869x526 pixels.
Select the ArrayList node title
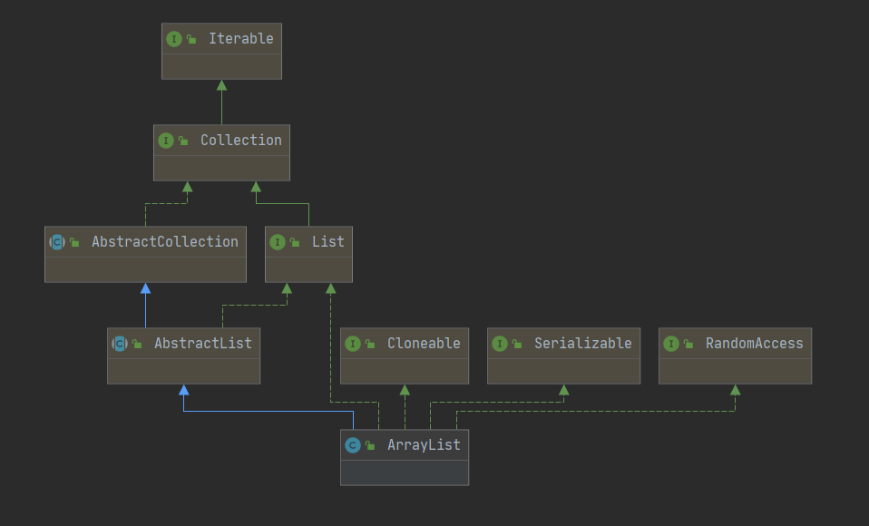pos(425,444)
